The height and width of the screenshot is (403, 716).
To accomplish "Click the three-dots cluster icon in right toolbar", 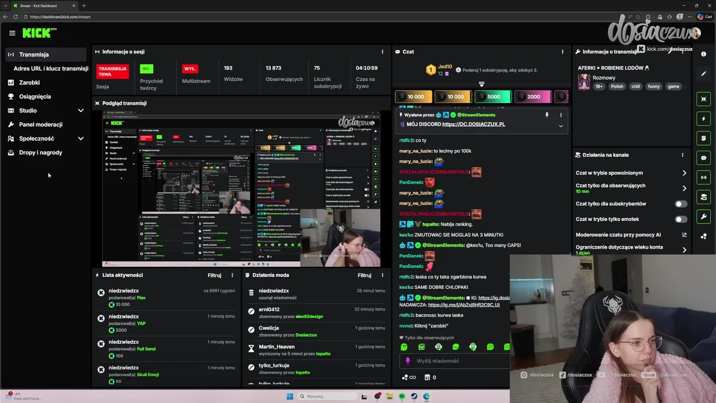I will (704, 236).
